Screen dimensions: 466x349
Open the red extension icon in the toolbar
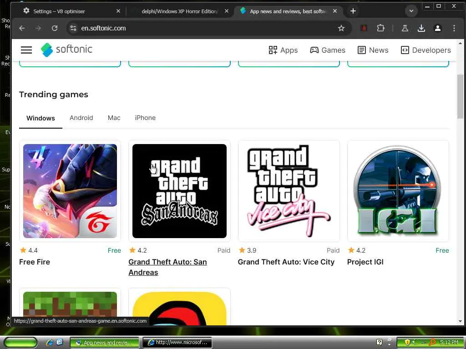click(364, 28)
